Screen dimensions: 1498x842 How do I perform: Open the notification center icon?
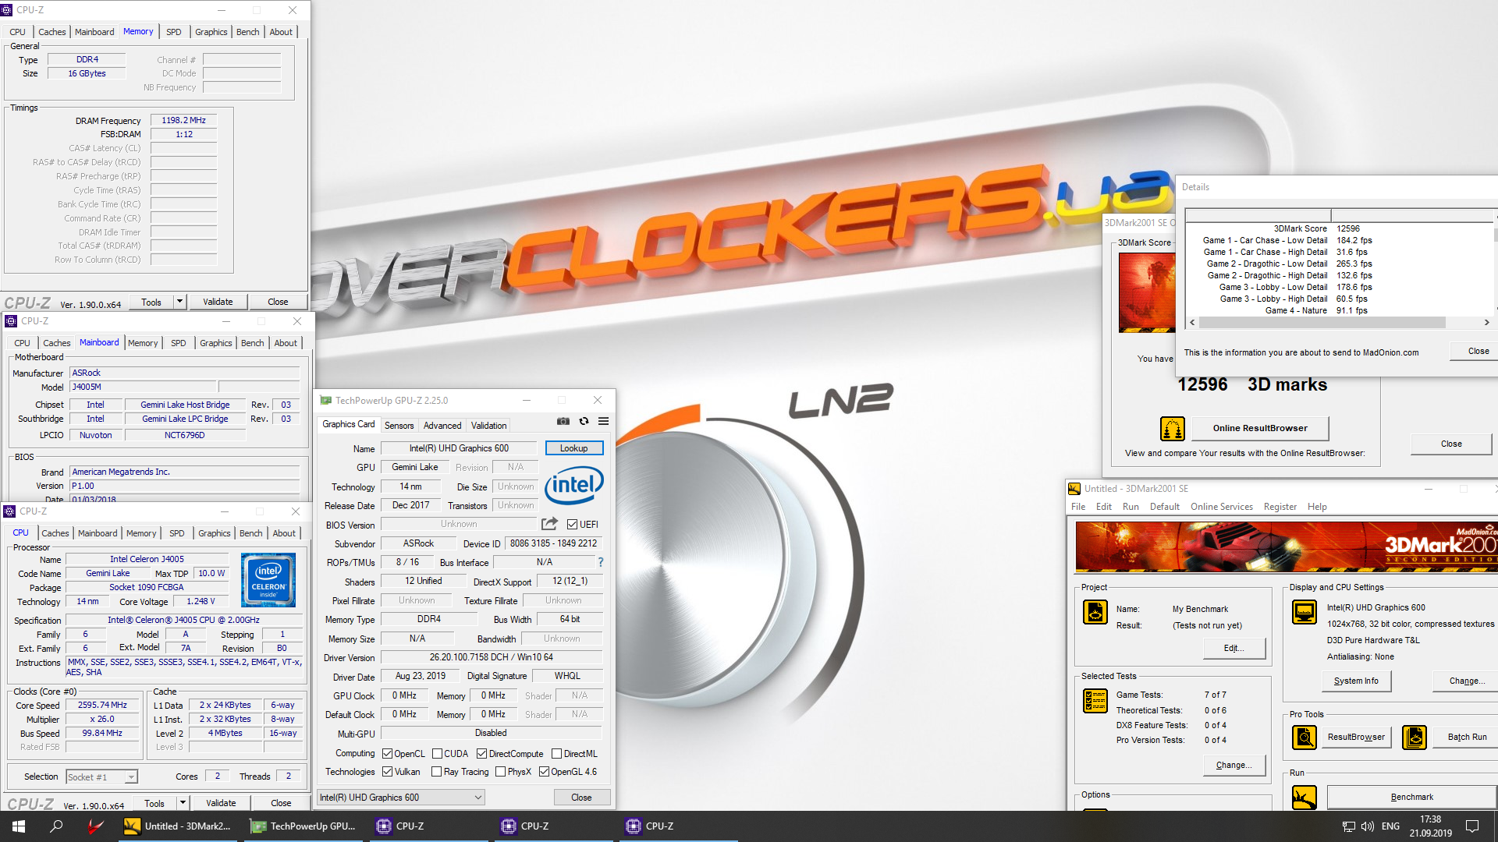[1472, 826]
